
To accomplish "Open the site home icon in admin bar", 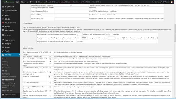I will [x=22, y=2].
